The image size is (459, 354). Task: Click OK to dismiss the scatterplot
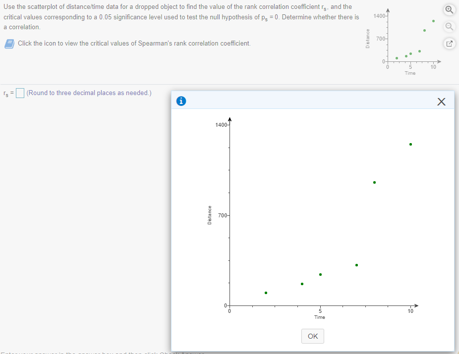click(x=313, y=336)
